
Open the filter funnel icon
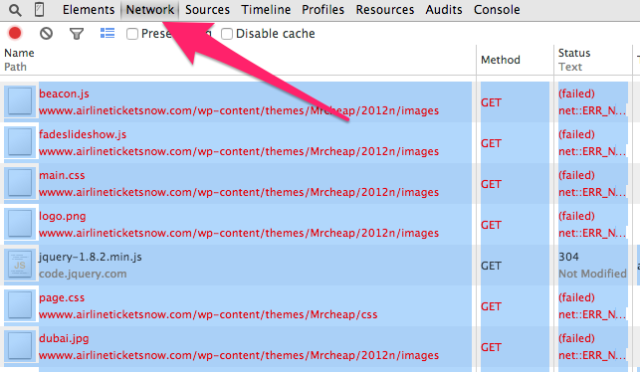[x=77, y=34]
